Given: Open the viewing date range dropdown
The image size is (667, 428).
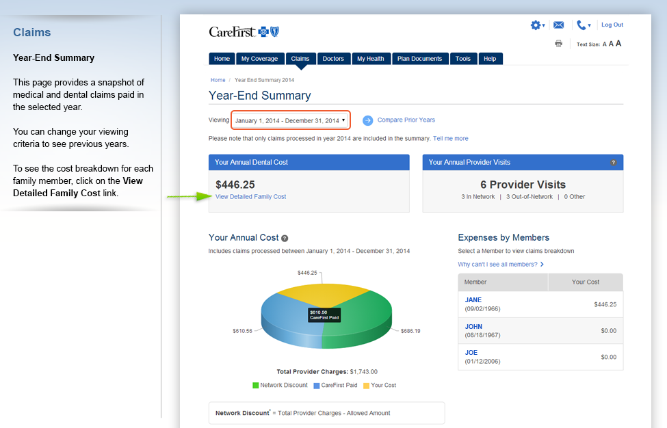Looking at the screenshot, I should pos(291,120).
